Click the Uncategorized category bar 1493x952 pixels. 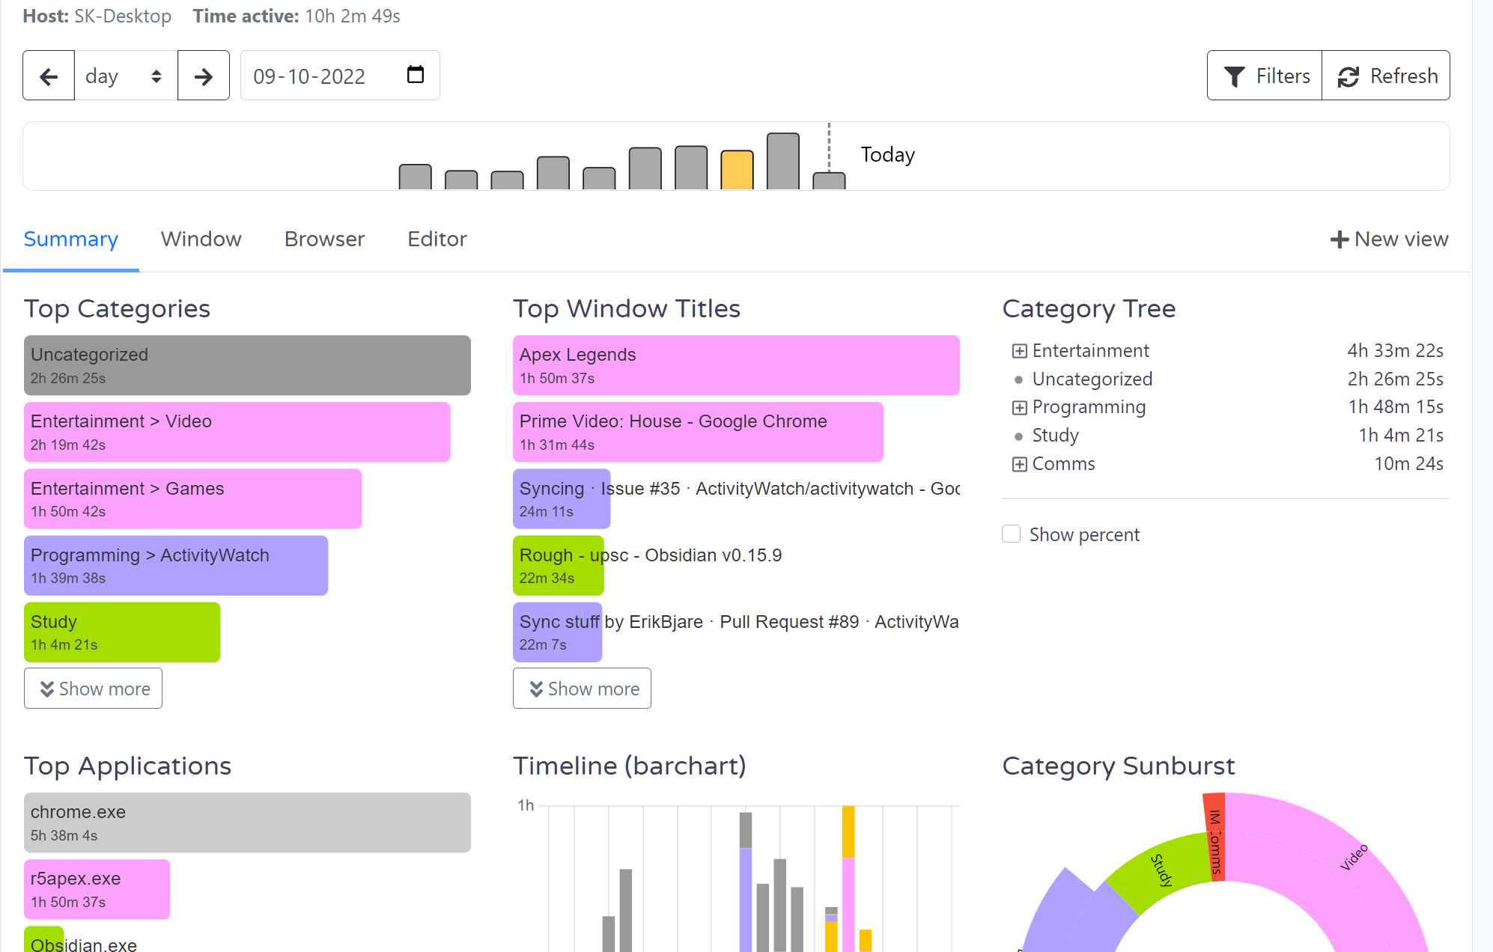[x=247, y=365]
